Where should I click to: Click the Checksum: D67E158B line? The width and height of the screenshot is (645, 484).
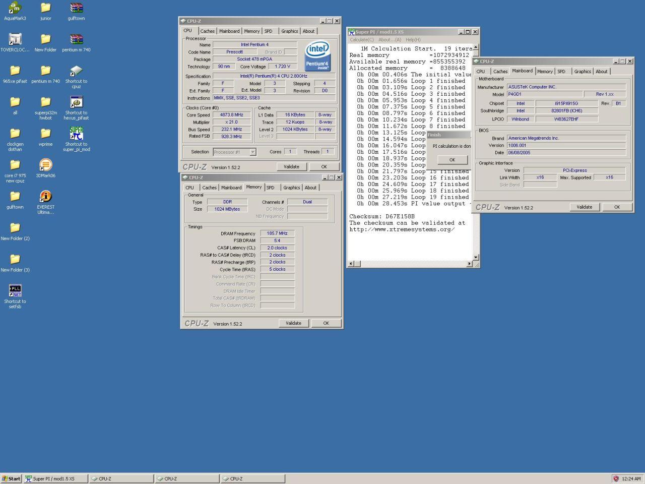[382, 216]
